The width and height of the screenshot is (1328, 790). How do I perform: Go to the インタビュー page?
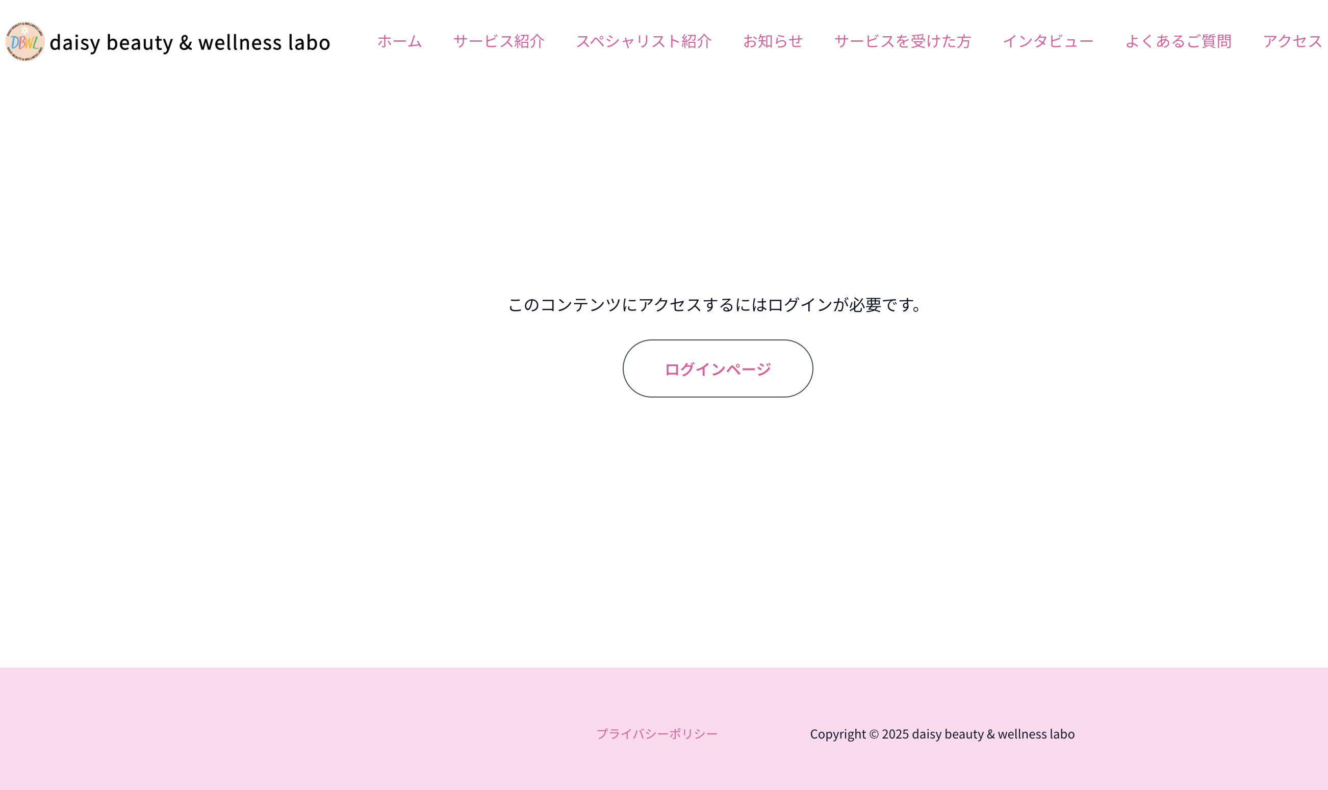click(x=1048, y=41)
